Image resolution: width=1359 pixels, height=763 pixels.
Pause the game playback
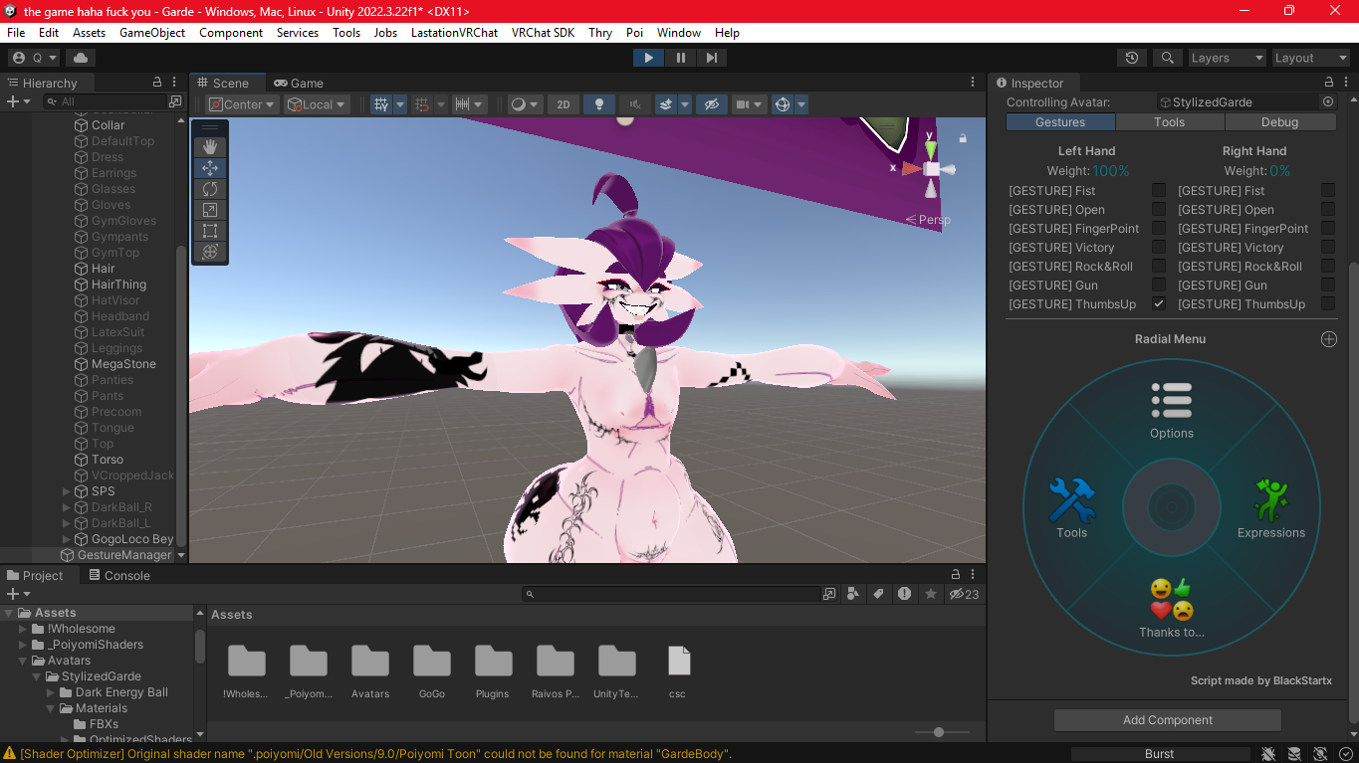click(681, 58)
